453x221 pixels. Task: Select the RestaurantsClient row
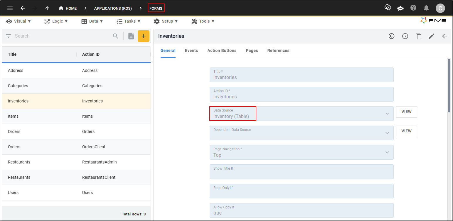click(x=76, y=177)
